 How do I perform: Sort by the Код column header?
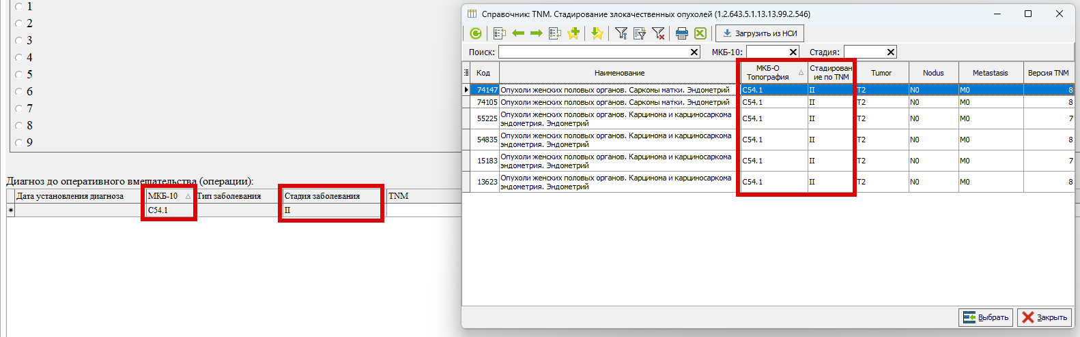tap(485, 73)
